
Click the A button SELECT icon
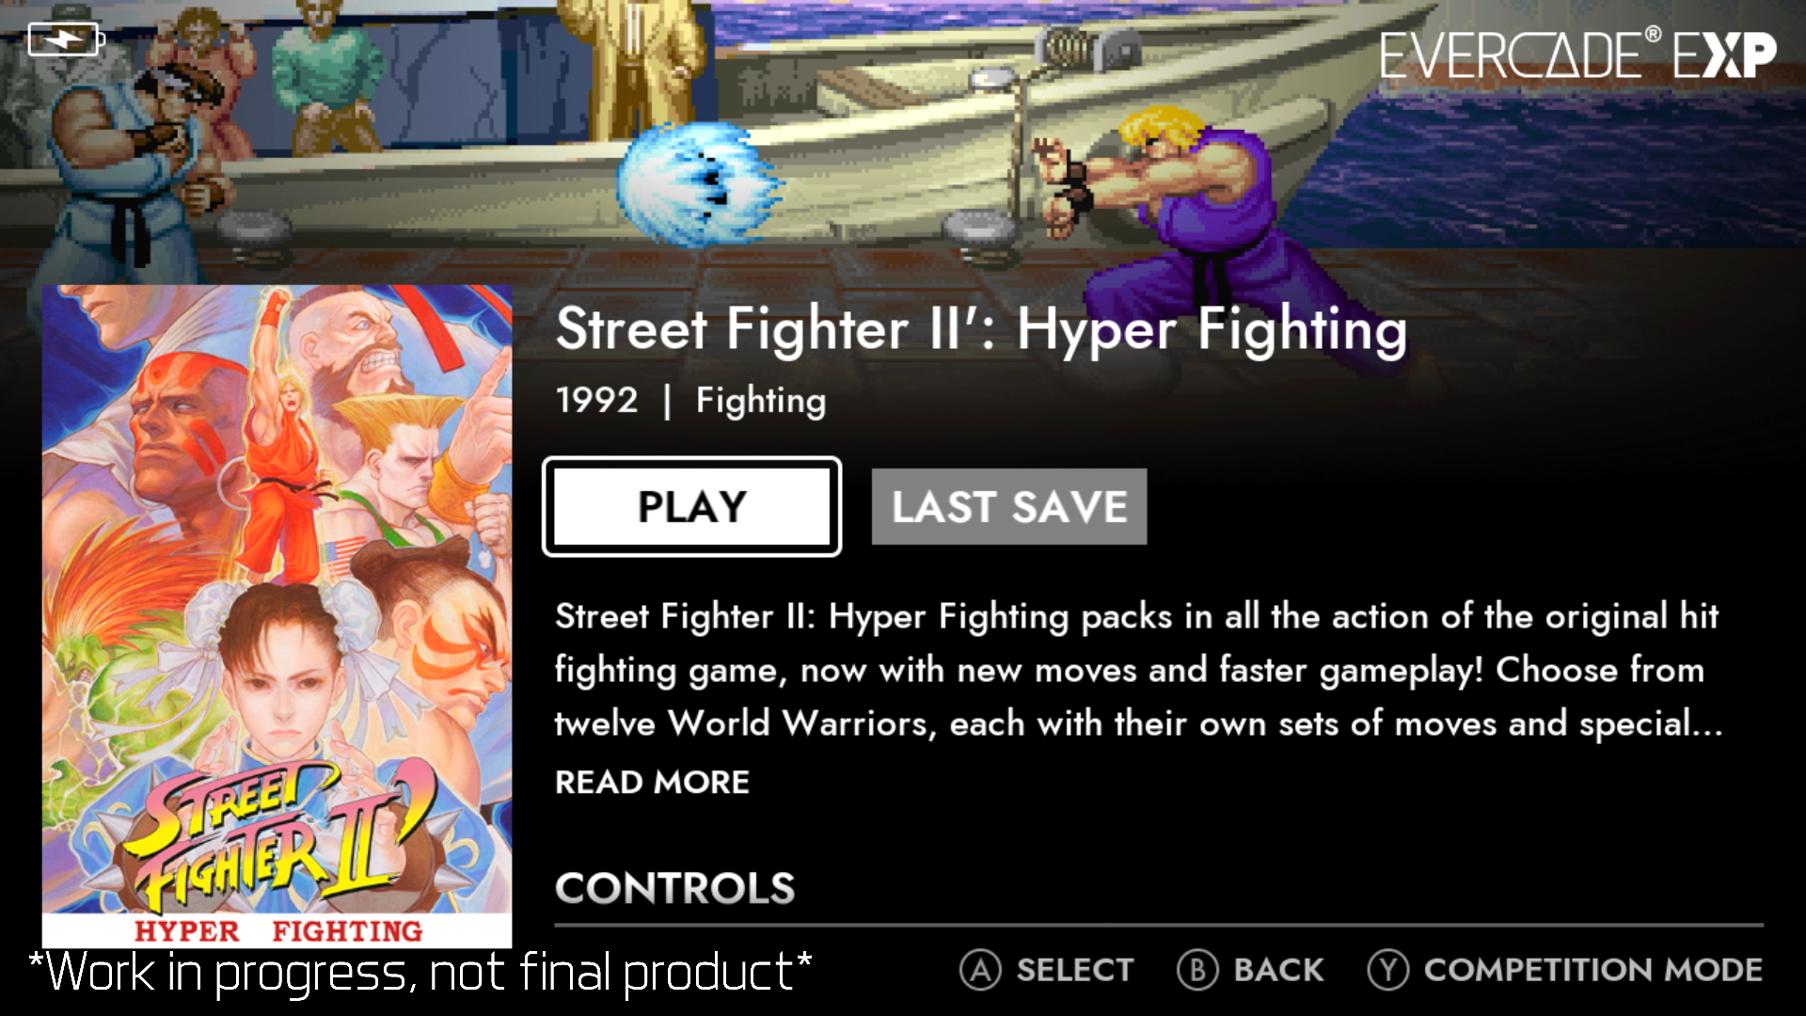pyautogui.click(x=980, y=970)
